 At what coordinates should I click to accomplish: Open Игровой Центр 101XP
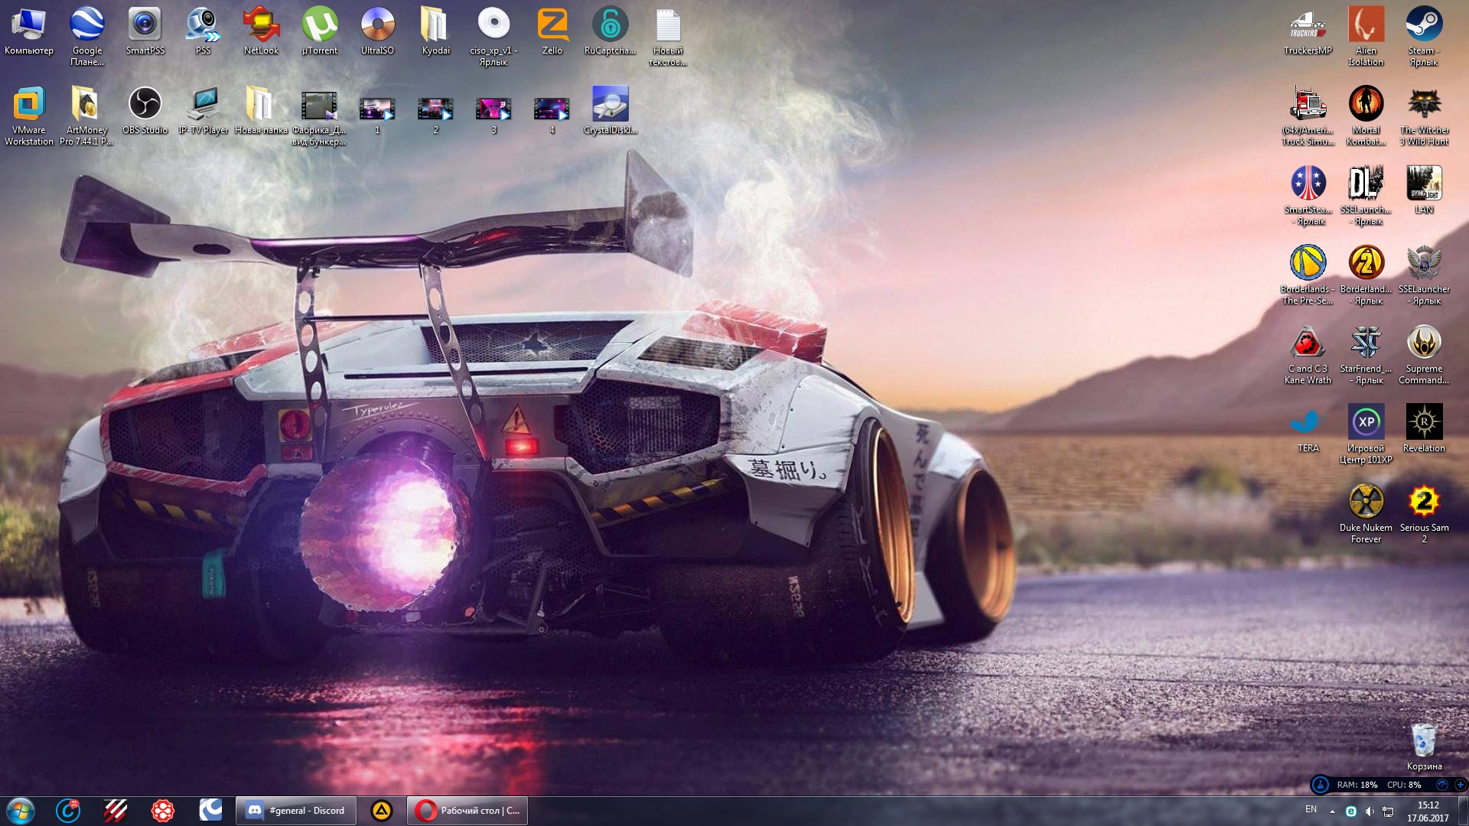tap(1366, 433)
